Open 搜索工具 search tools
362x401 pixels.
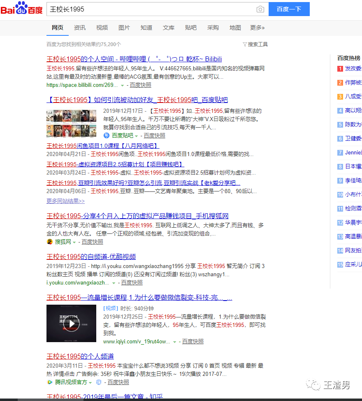258,44
